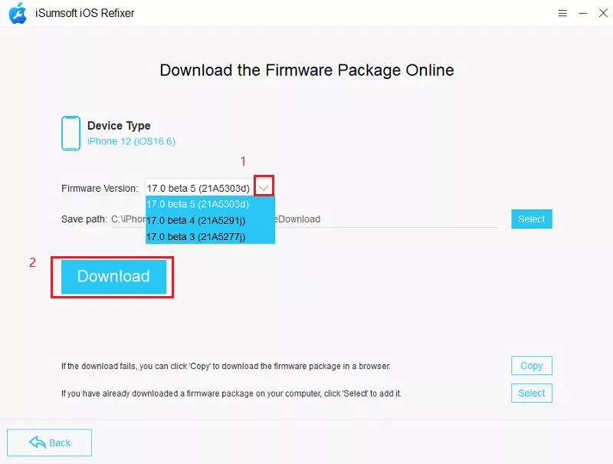Select 17.0 beta 4 (21A5291j) from list
The image size is (613, 464).
pos(210,221)
